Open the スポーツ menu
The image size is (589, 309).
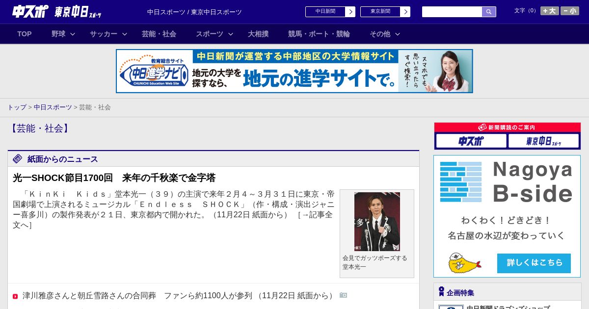210,34
